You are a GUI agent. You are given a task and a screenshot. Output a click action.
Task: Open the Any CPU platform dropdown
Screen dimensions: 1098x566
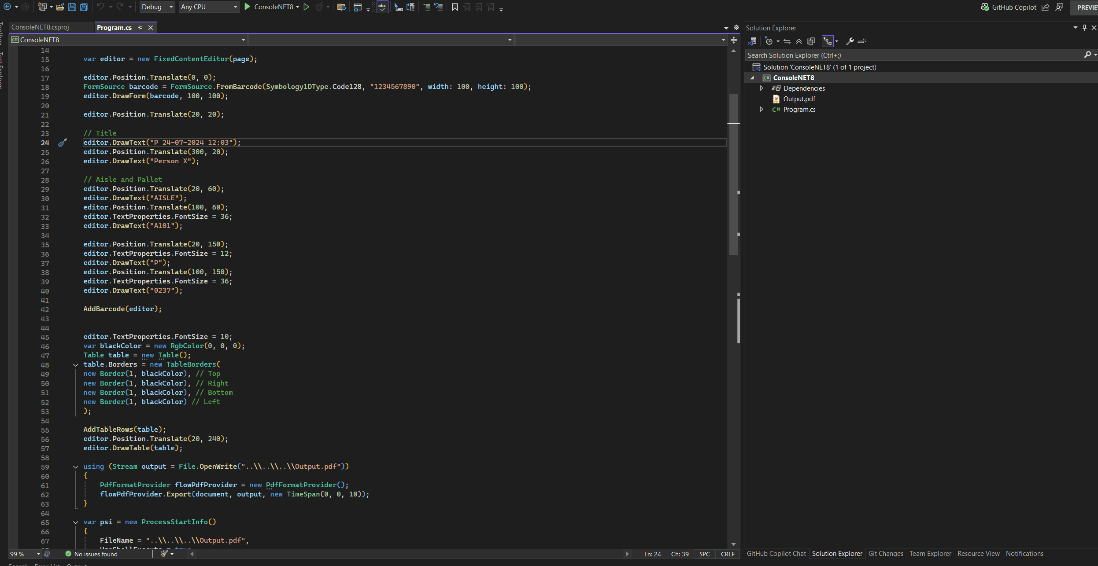(209, 7)
